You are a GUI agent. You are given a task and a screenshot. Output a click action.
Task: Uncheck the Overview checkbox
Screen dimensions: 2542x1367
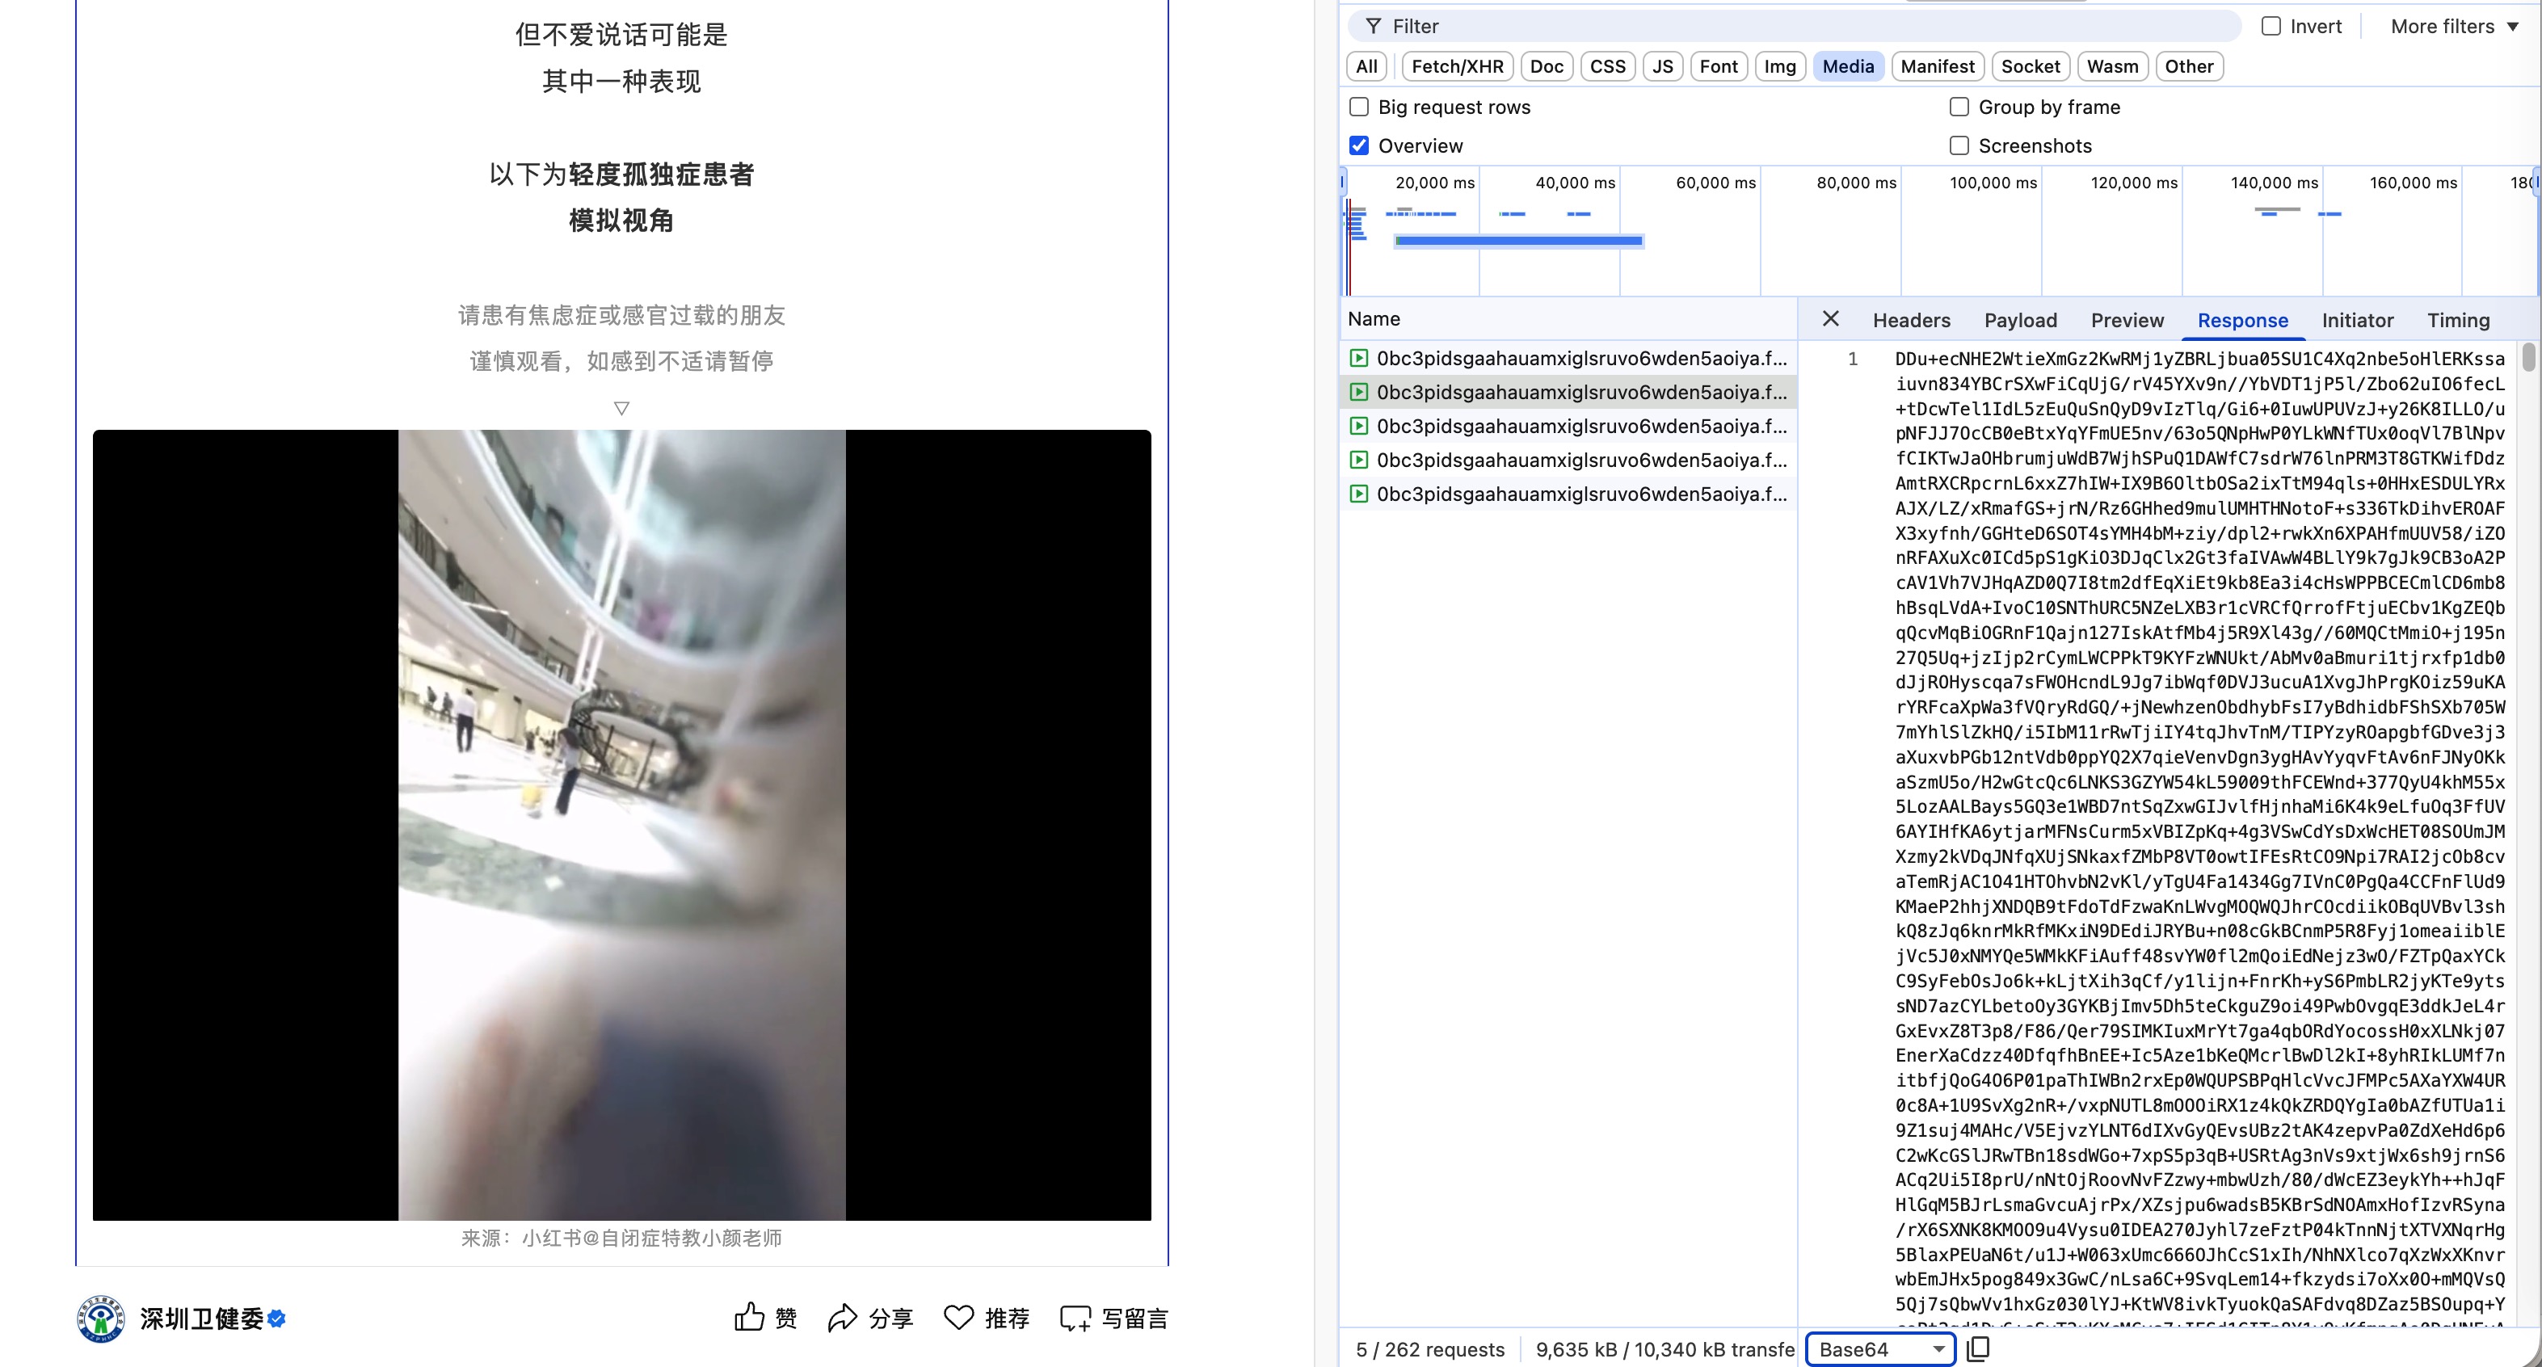(x=1359, y=146)
